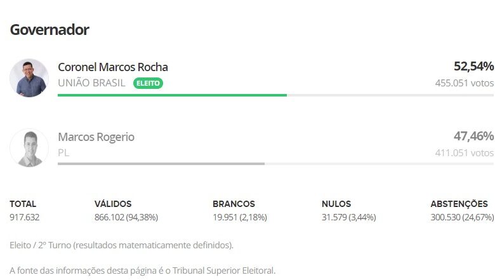Image resolution: width=495 pixels, height=280 pixels.
Task: Click the 52,54% percentage value
Action: click(473, 67)
